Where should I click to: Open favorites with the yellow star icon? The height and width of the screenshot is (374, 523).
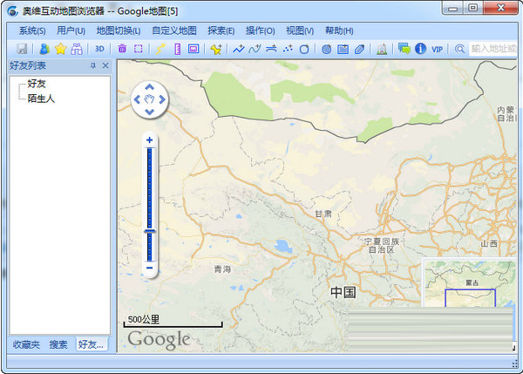60,49
